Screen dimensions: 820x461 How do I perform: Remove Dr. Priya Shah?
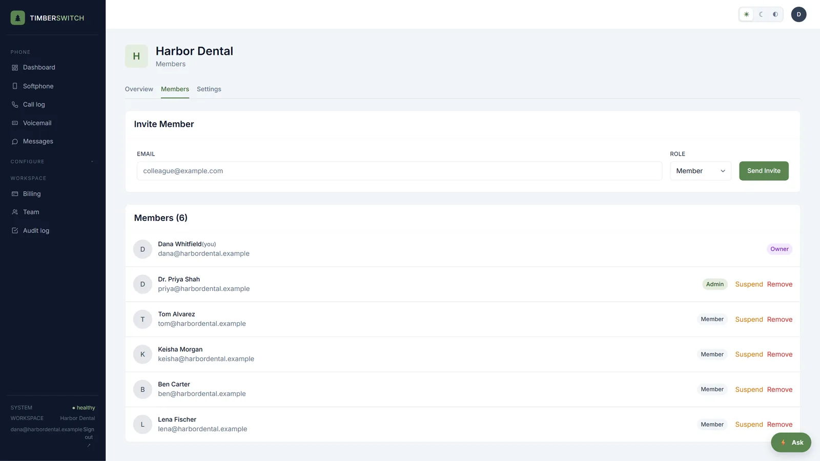tap(780, 284)
